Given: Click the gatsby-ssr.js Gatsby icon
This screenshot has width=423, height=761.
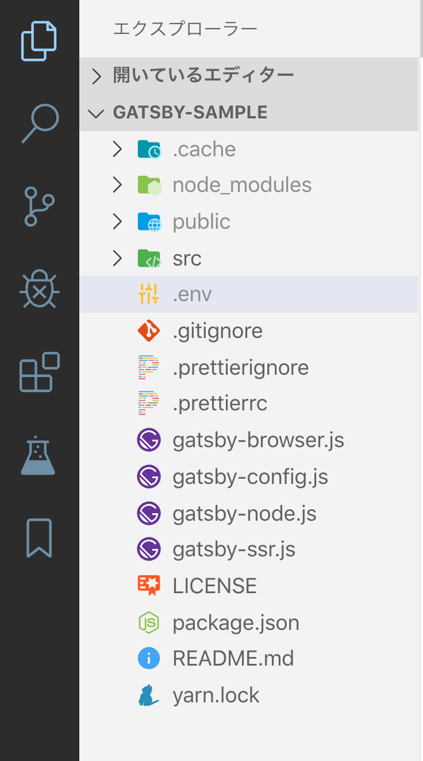Looking at the screenshot, I should [149, 549].
